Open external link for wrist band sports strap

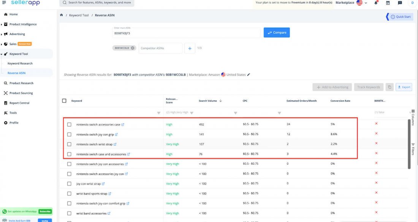click(x=109, y=194)
